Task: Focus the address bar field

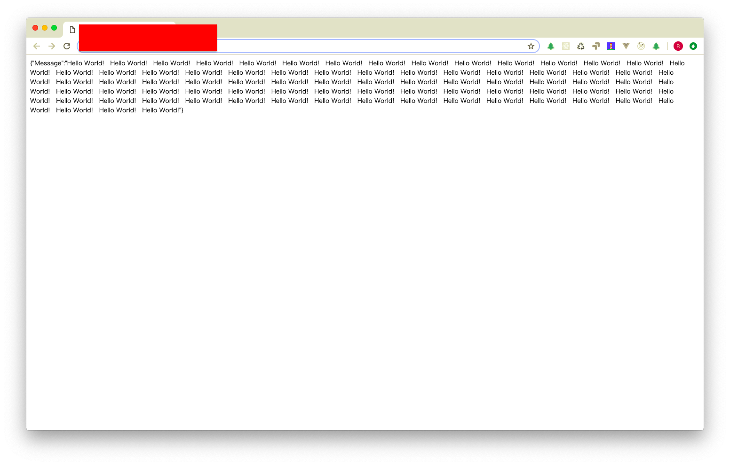Action: pyautogui.click(x=308, y=46)
